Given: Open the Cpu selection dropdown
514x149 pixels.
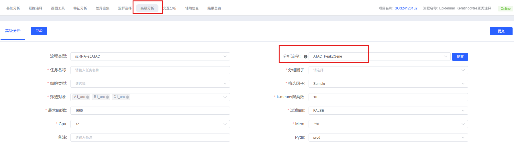Looking at the screenshot, I should tap(150, 124).
